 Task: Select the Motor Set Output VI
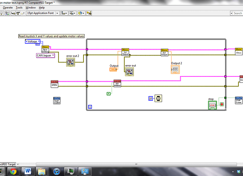pyautogui.click(x=125, y=52)
